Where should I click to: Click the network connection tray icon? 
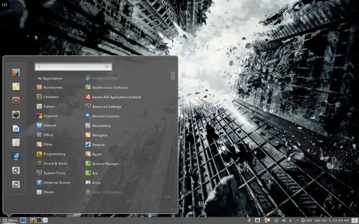pyautogui.click(x=297, y=220)
